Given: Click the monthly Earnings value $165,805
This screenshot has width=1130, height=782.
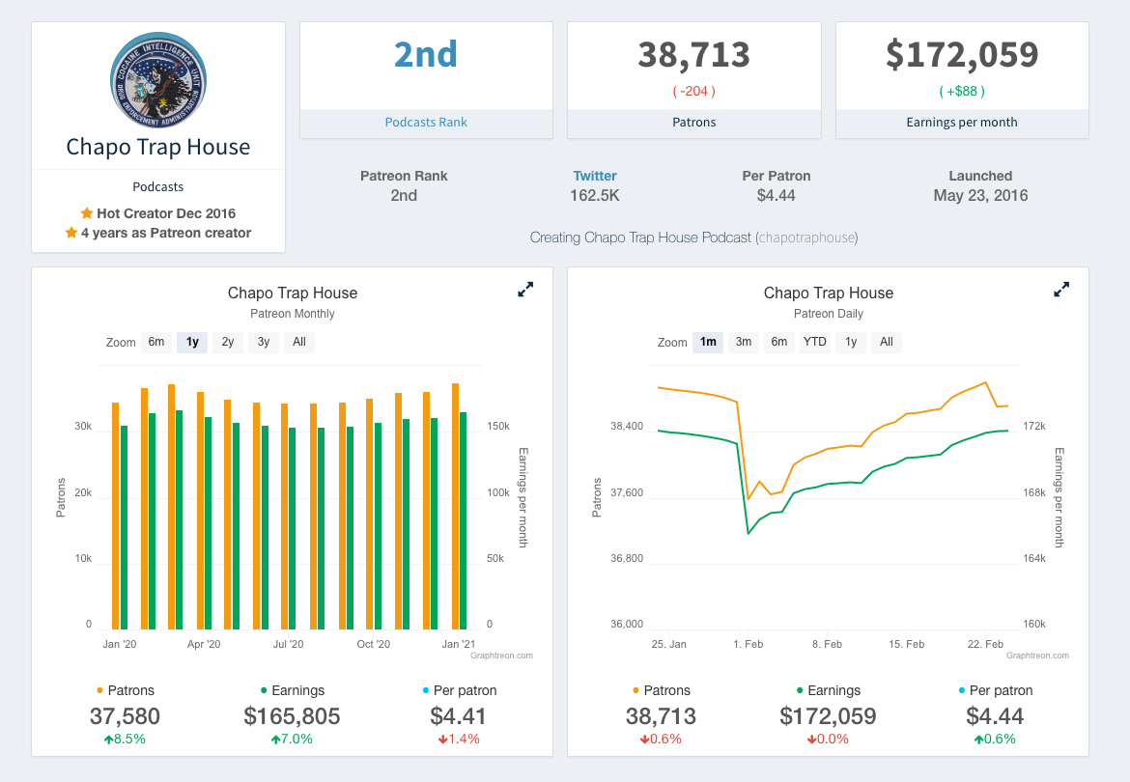Looking at the screenshot, I should 292,716.
